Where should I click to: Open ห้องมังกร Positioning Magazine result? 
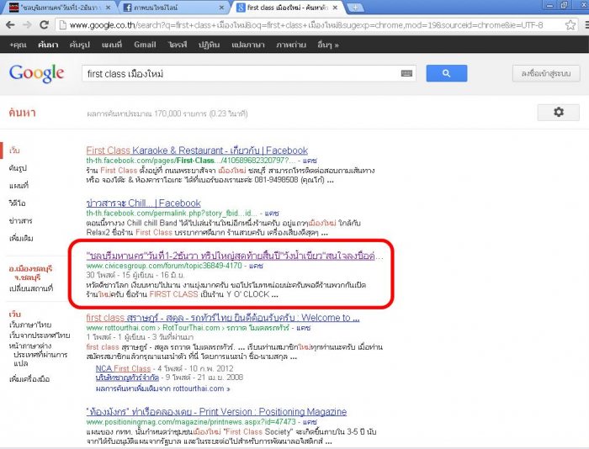click(x=216, y=411)
